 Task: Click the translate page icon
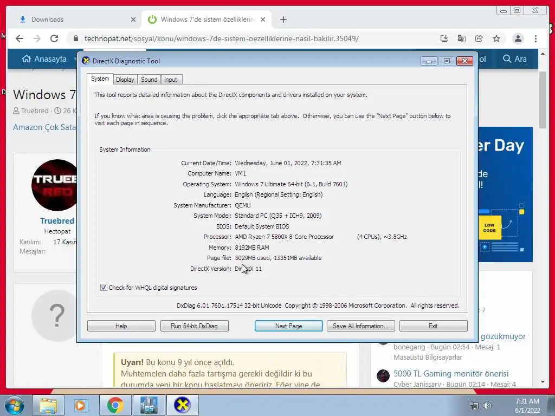pos(462,38)
